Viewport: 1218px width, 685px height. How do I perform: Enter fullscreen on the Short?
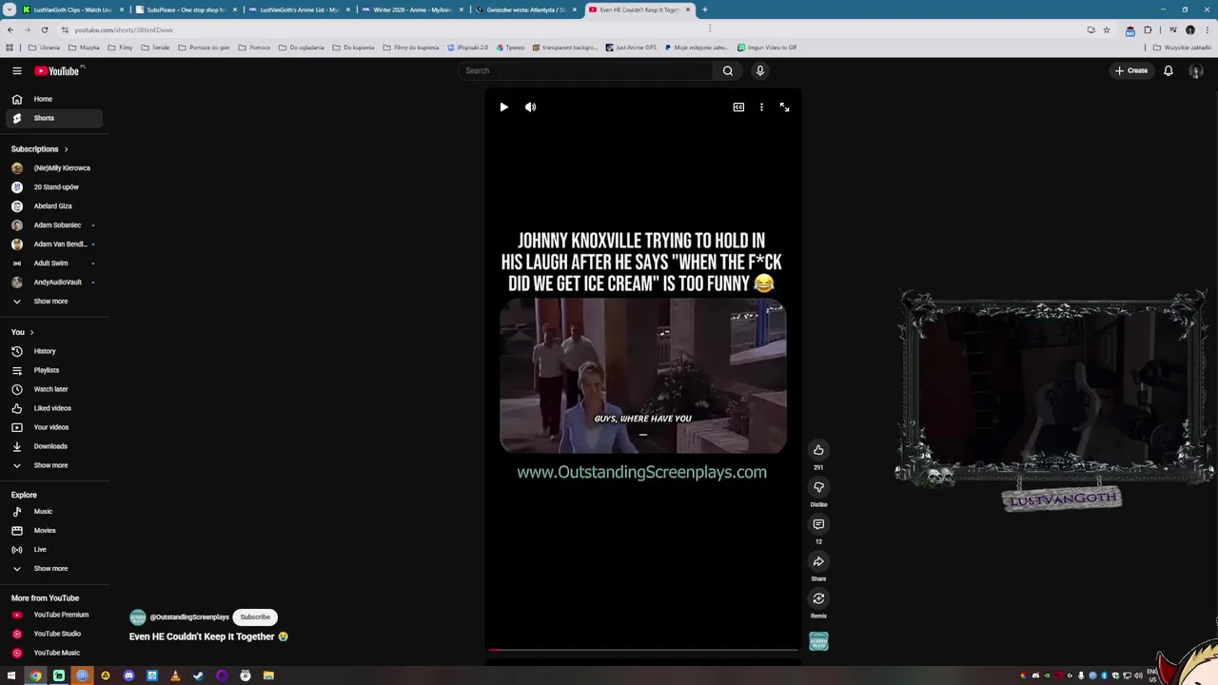(x=785, y=108)
